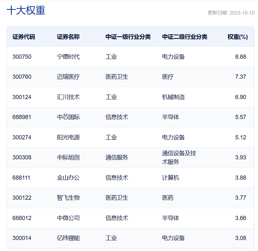Image resolution: width=258 pixels, height=251 pixels.
Task: Select the 中际旭创 security name
Action: tap(68, 157)
